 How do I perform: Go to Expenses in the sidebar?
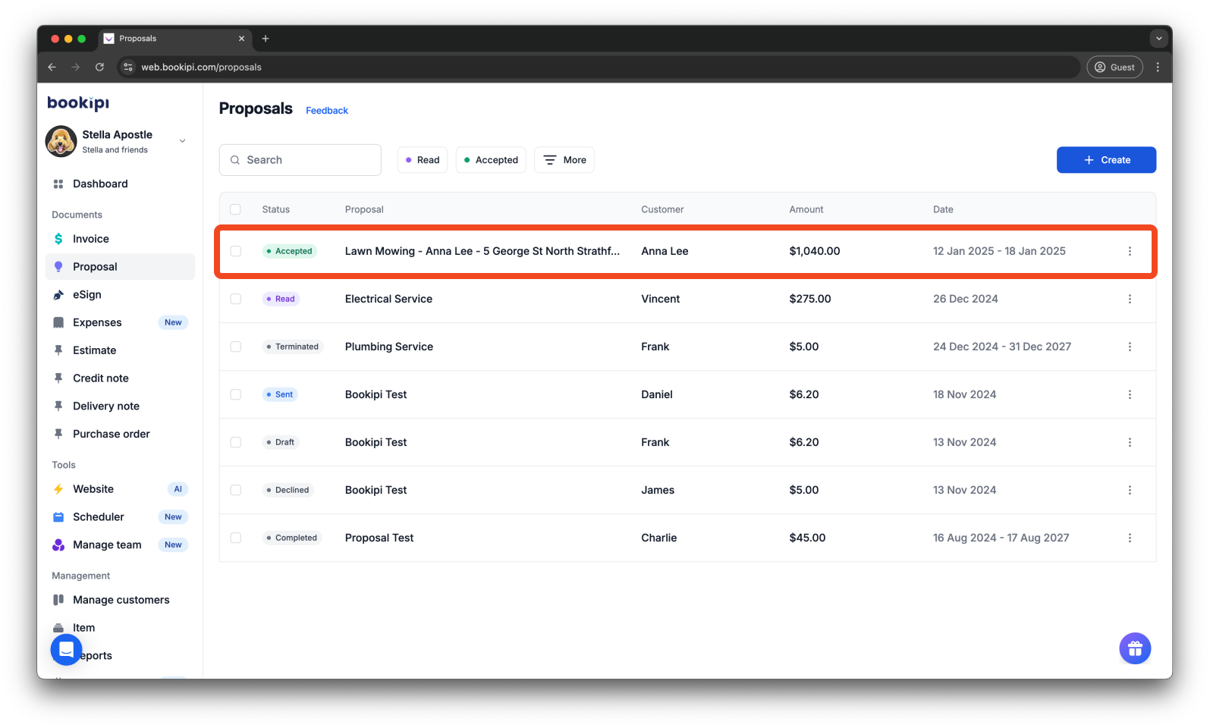(x=97, y=322)
